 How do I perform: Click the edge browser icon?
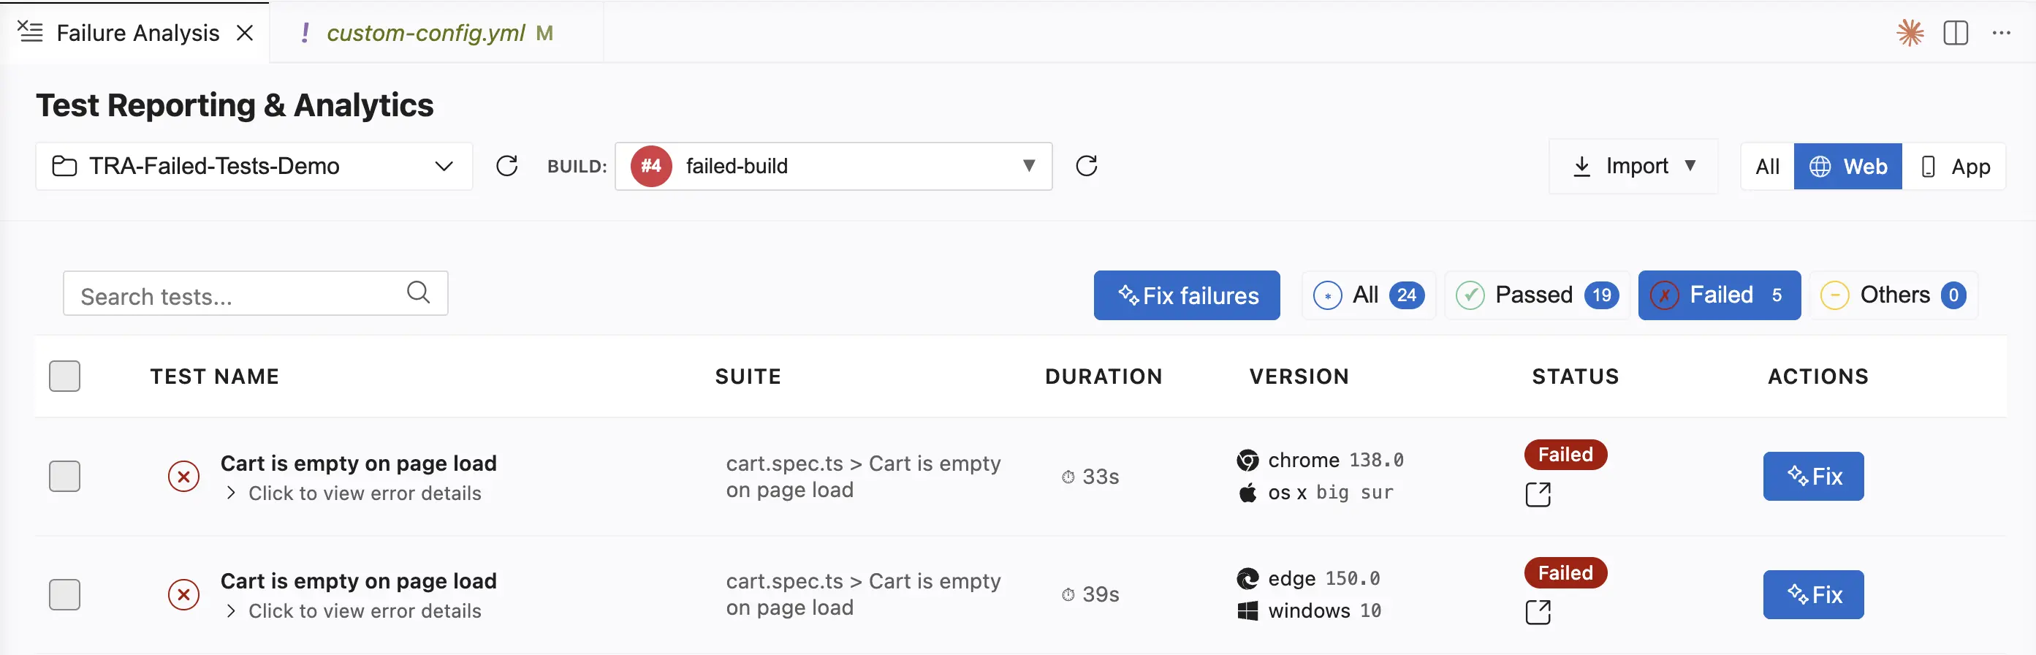[1248, 579]
